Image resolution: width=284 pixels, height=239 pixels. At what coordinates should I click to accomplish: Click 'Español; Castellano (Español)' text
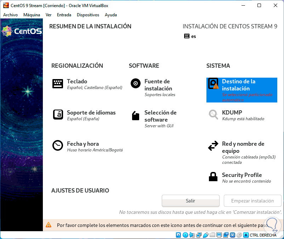(x=95, y=88)
